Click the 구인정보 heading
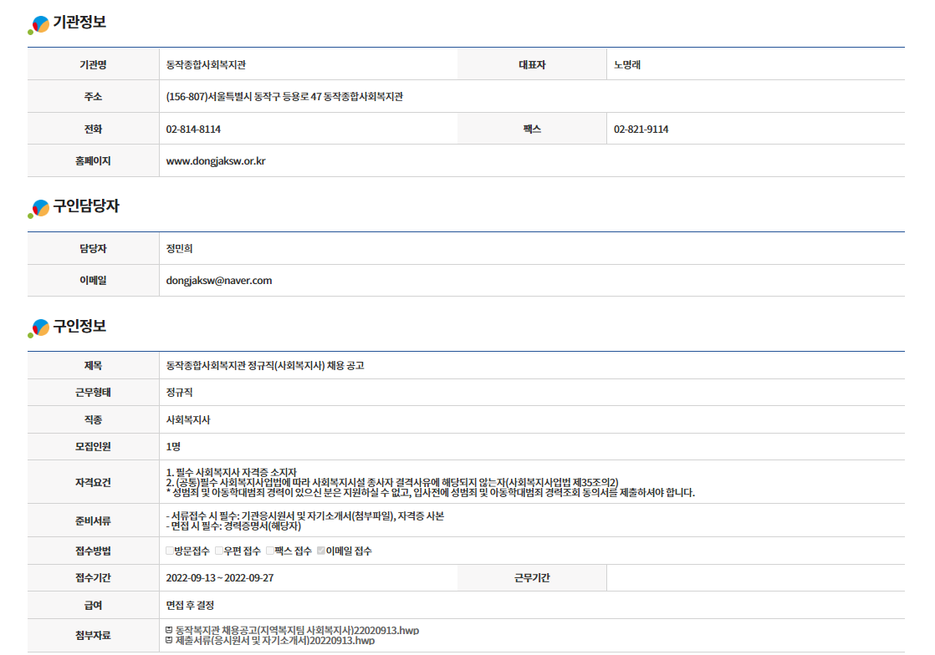 click(x=80, y=327)
